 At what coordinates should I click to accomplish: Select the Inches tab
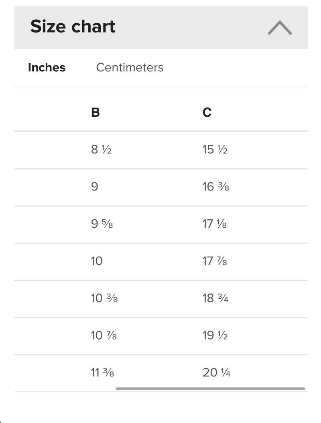47,67
